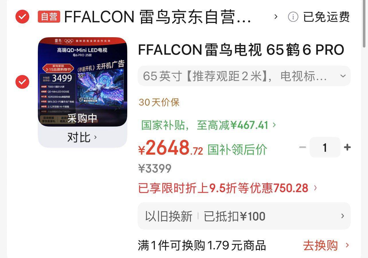Click the vertical scrollbar on right edge
This screenshot has height=258, width=368.
coord(365,24)
